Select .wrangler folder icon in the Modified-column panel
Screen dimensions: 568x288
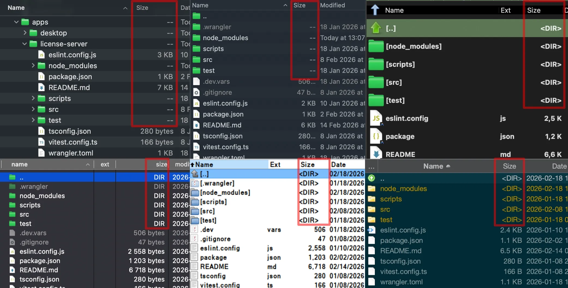[x=196, y=27]
